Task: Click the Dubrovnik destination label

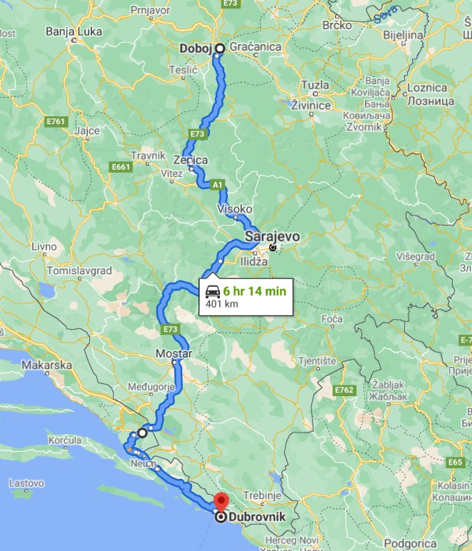Action: [257, 517]
